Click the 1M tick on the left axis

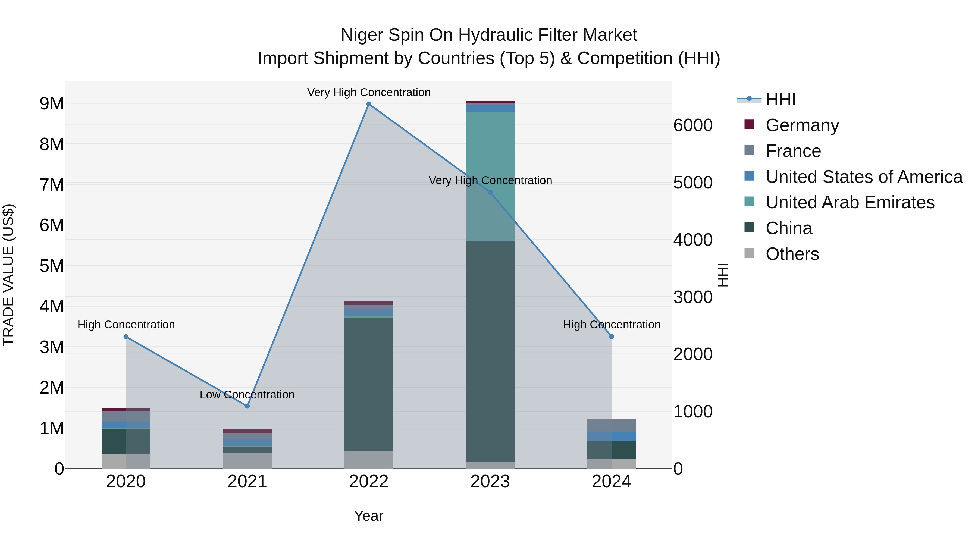[52, 429]
